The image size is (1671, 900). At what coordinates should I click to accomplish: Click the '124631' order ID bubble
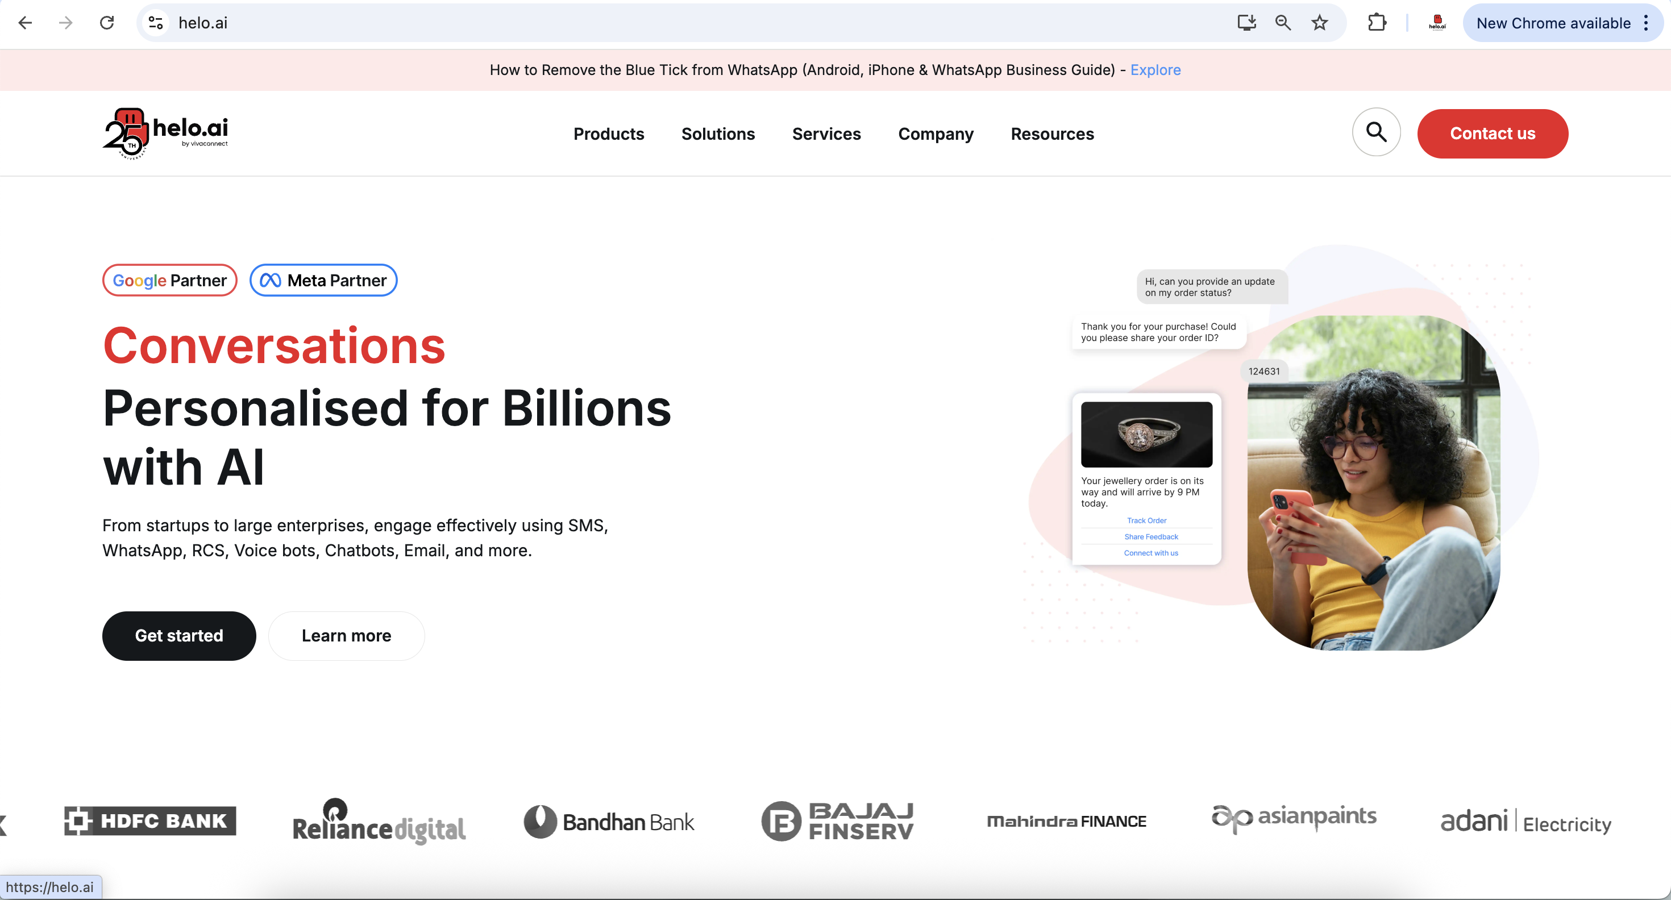1263,371
